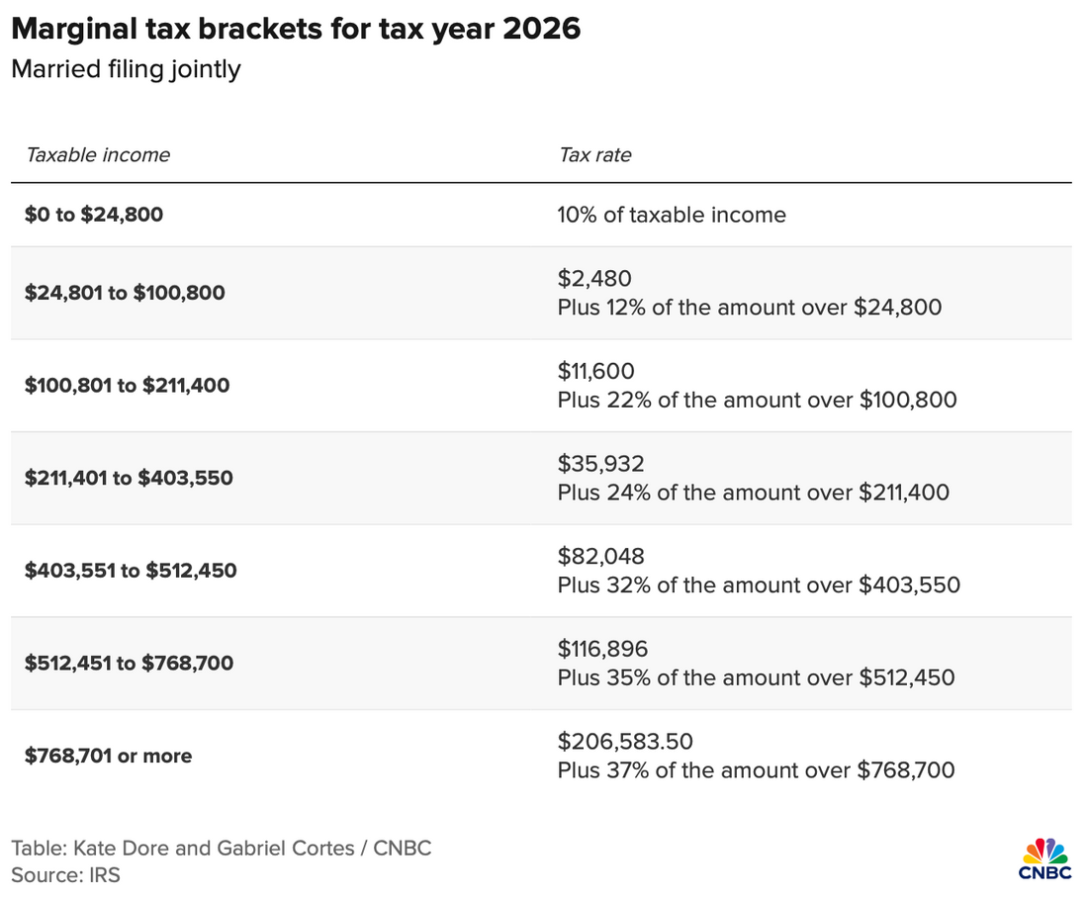Click the "Source: IRS" attribution text
Viewport: 1088px width, 899px height.
point(65,874)
